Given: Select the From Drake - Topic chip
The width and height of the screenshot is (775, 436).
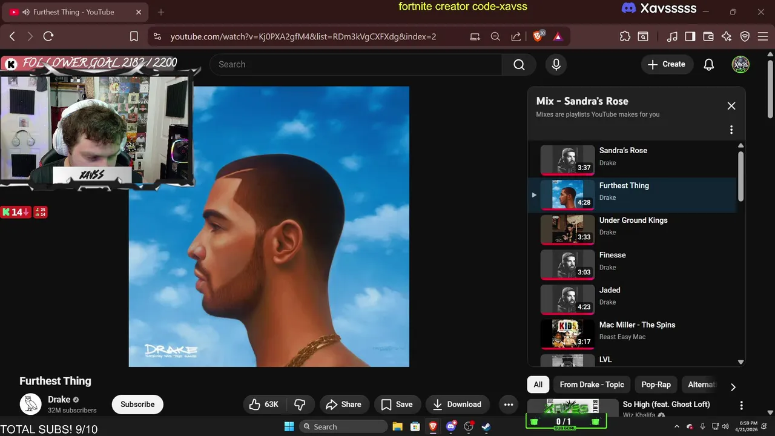Looking at the screenshot, I should [592, 385].
